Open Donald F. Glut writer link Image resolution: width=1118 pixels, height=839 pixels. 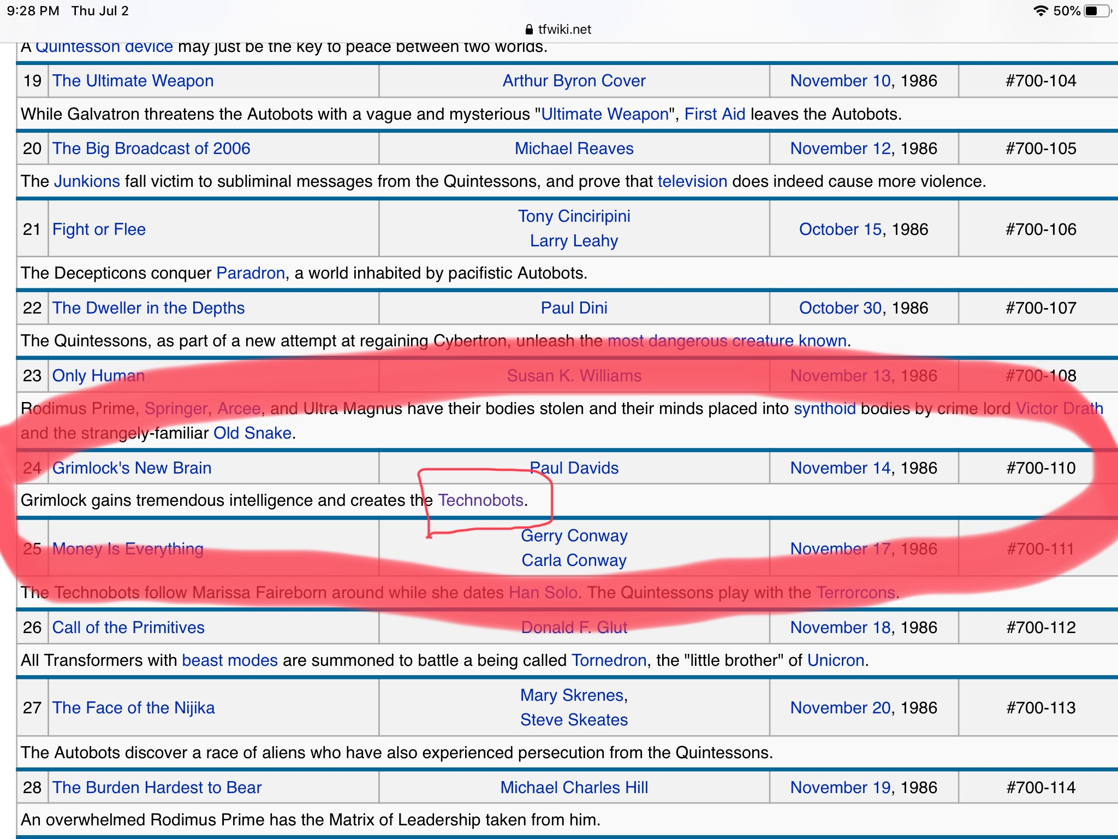(574, 628)
